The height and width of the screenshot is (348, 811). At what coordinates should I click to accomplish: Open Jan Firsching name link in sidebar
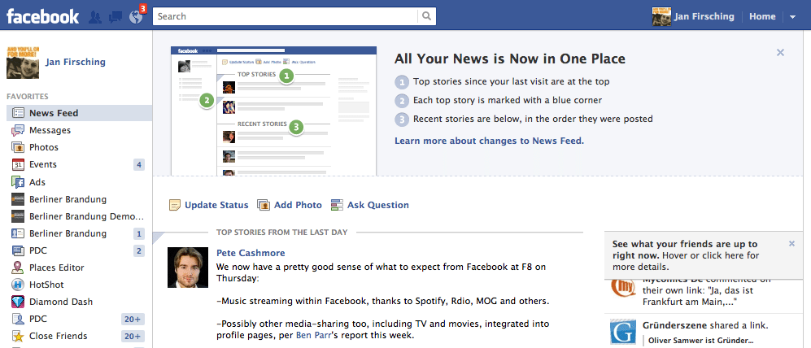point(76,62)
